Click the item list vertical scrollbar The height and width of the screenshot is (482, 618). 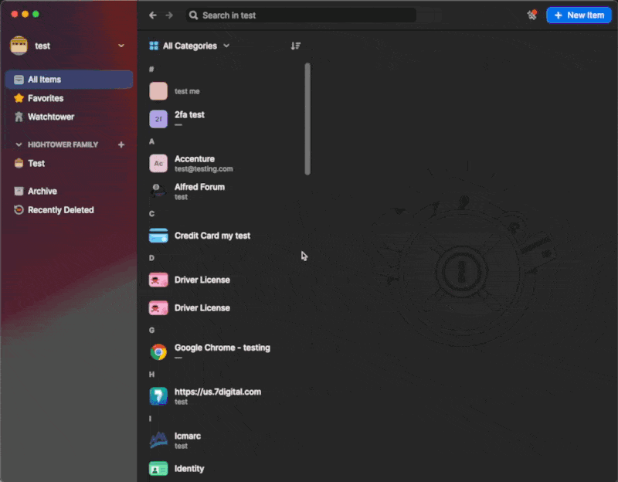pyautogui.click(x=307, y=120)
